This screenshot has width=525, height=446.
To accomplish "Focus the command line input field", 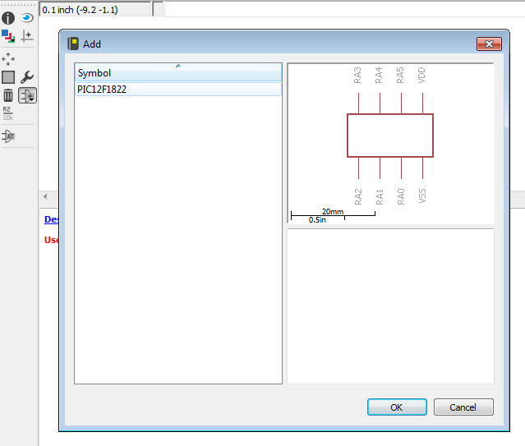I will [344, 9].
